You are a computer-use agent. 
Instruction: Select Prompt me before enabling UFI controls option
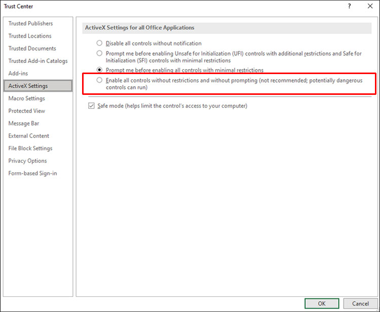[x=99, y=53]
